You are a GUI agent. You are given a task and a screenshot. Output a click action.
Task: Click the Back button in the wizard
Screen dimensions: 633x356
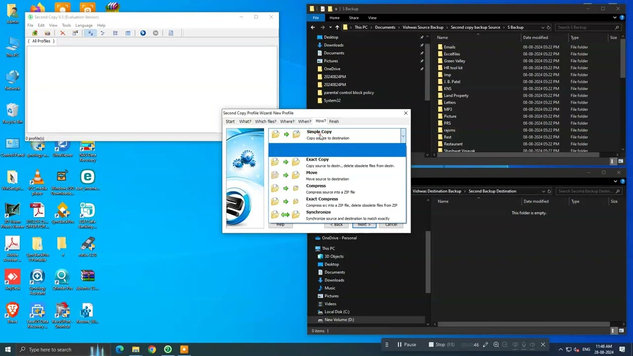tap(337, 225)
